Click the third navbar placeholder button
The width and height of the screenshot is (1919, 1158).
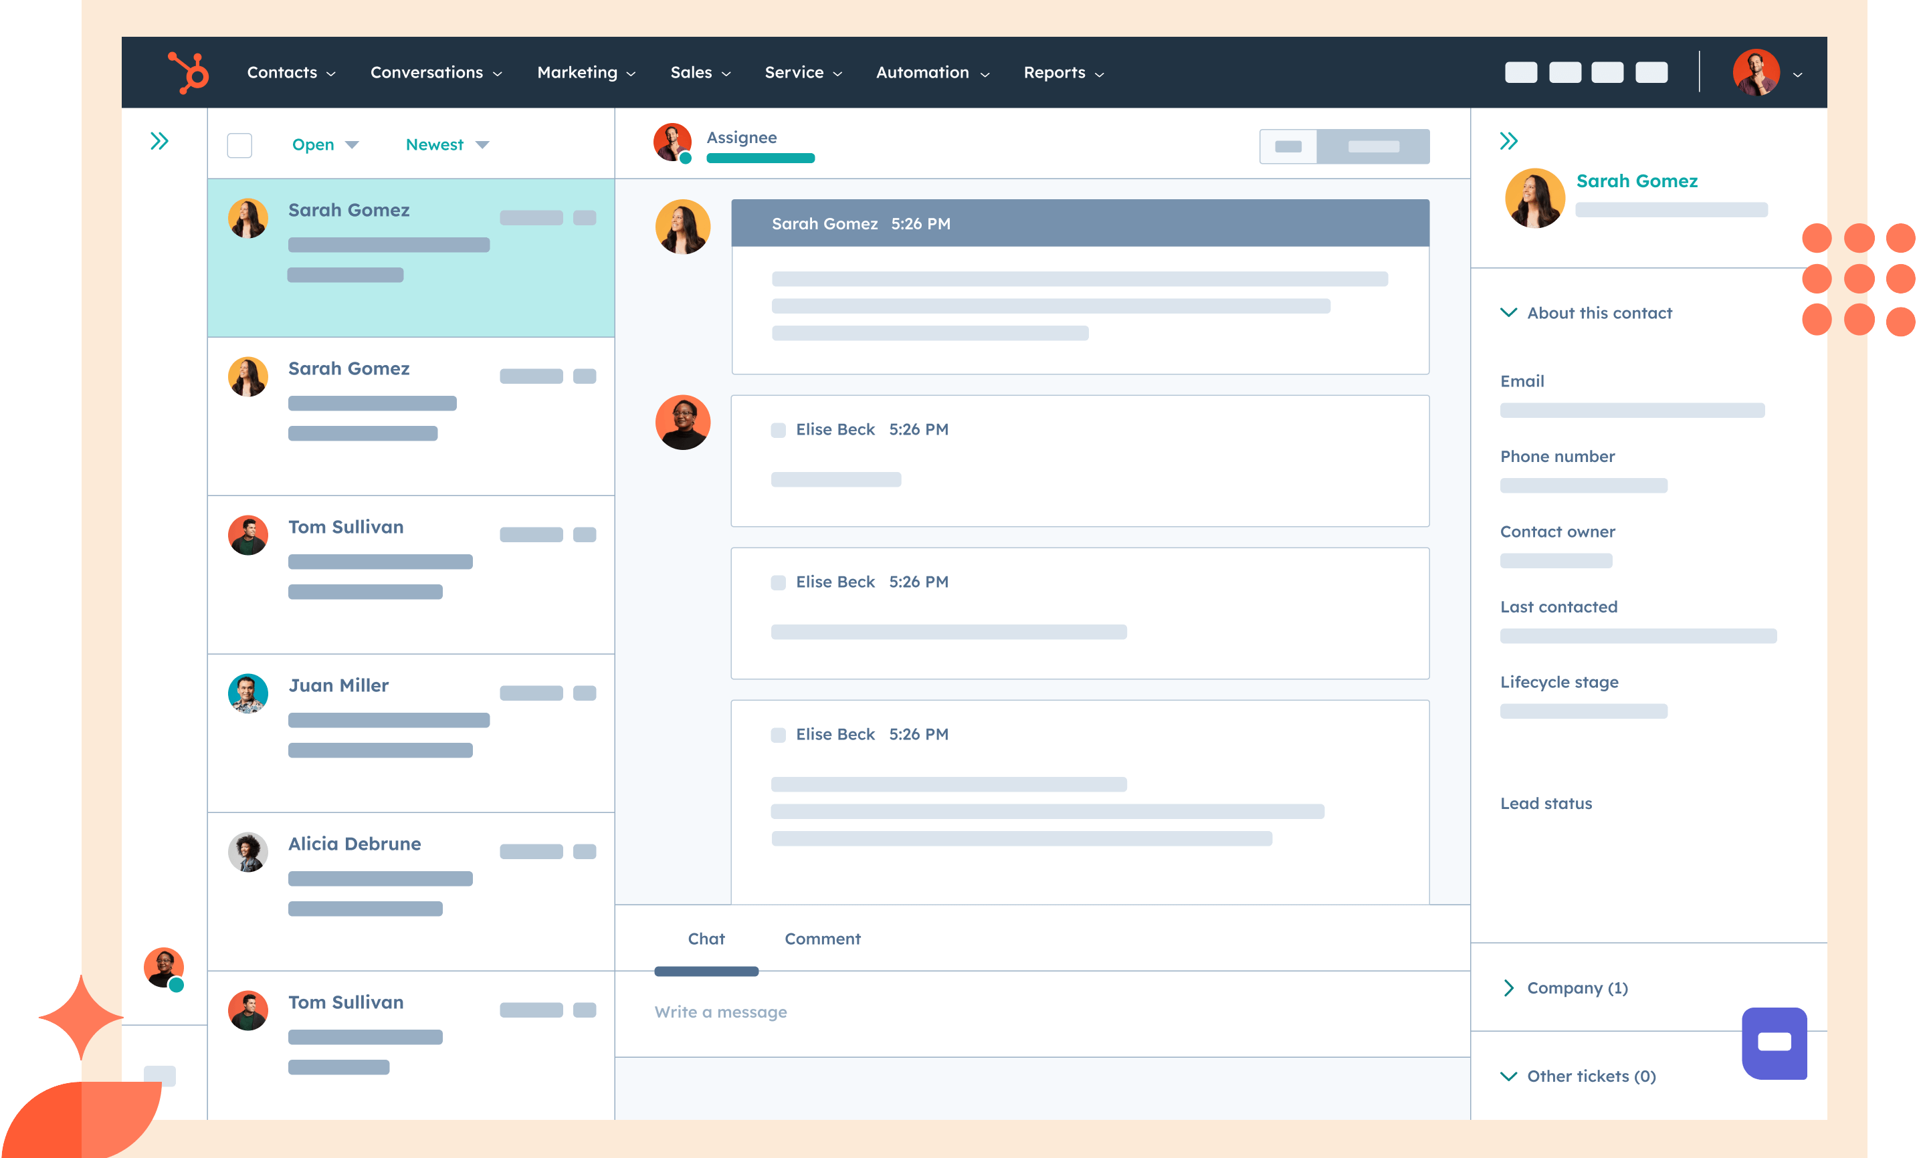click(1607, 72)
